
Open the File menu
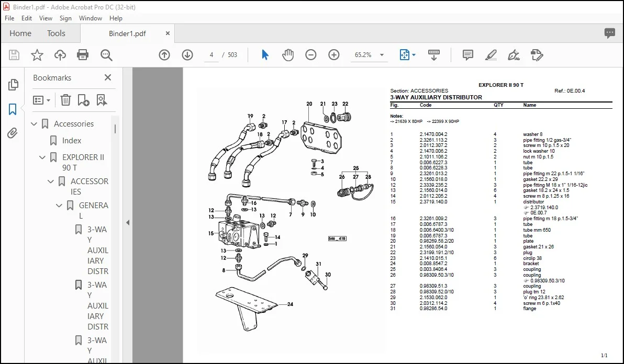pyautogui.click(x=9, y=18)
